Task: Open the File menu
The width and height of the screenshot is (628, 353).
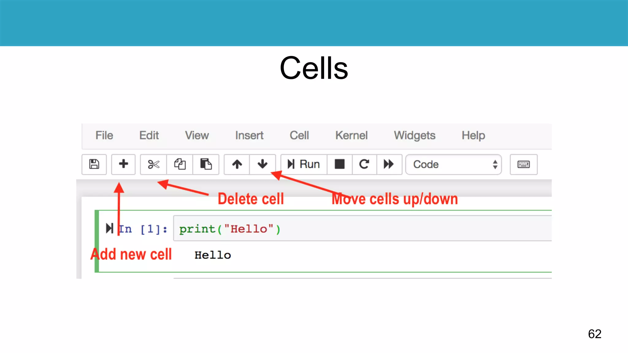Action: pos(104,135)
